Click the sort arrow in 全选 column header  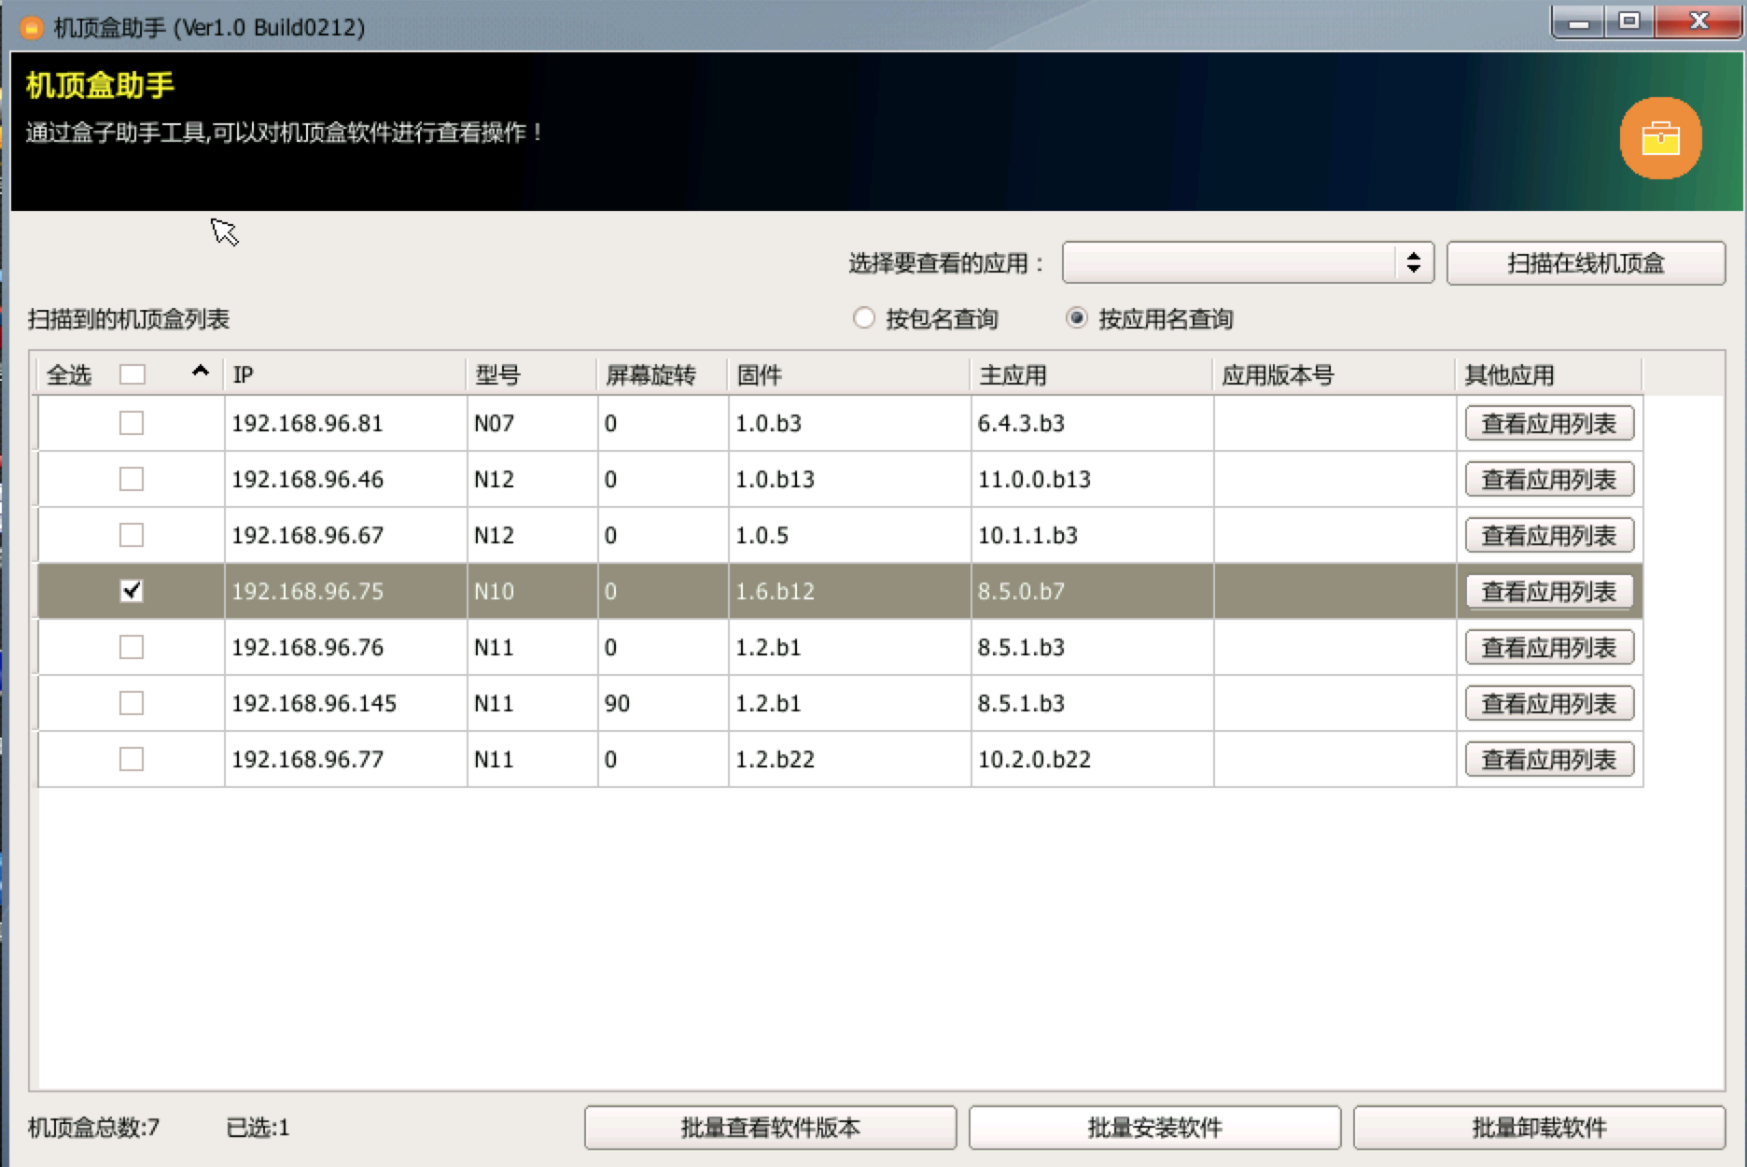tap(200, 372)
